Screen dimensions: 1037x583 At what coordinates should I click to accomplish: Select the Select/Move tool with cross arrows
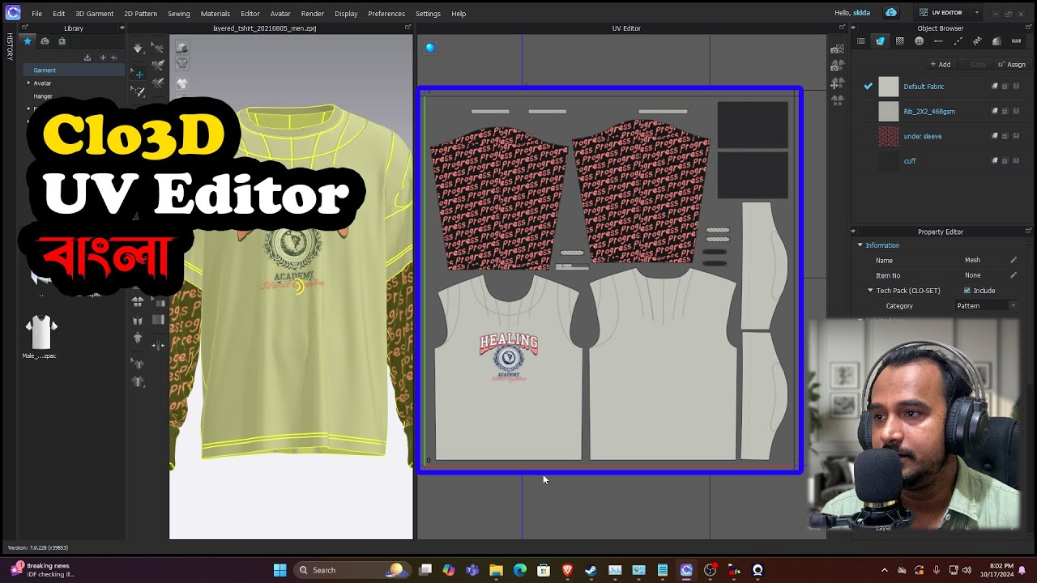[x=139, y=74]
